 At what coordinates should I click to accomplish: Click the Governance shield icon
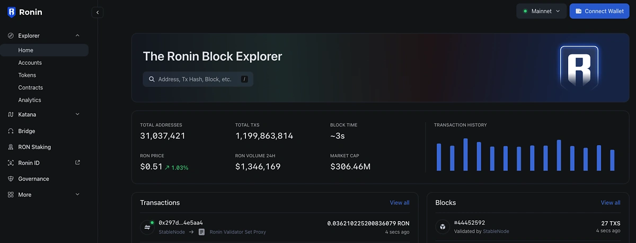(11, 179)
